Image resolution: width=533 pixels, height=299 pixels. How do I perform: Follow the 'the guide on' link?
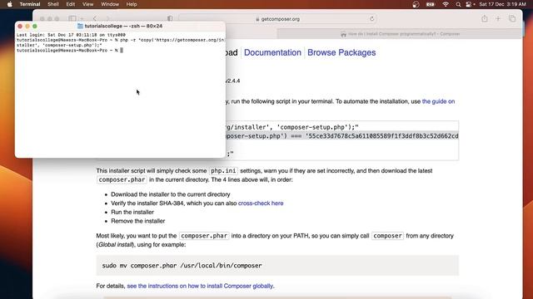438,101
